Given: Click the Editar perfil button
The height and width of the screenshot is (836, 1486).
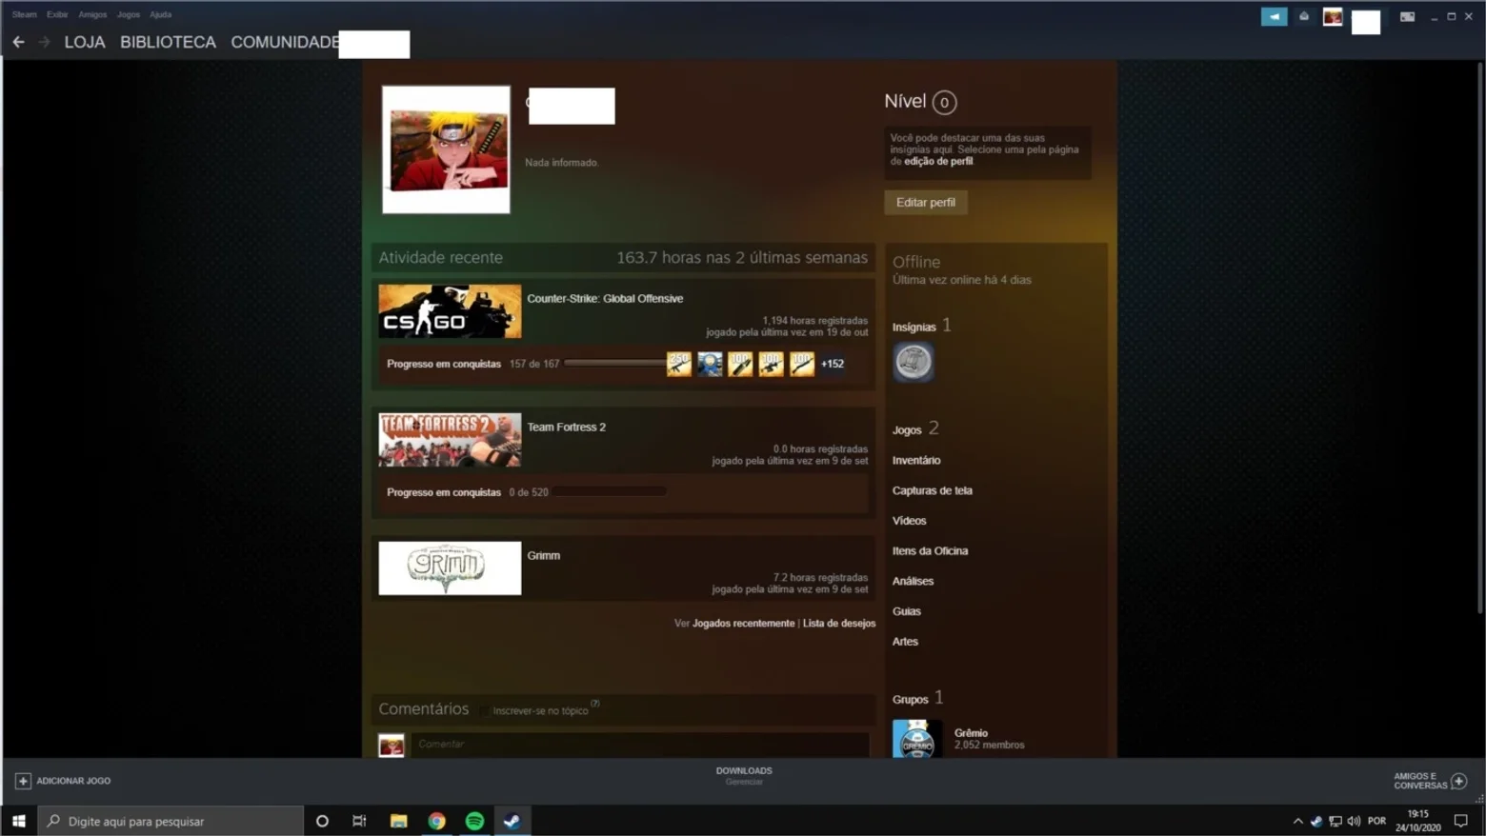Looking at the screenshot, I should (926, 202).
